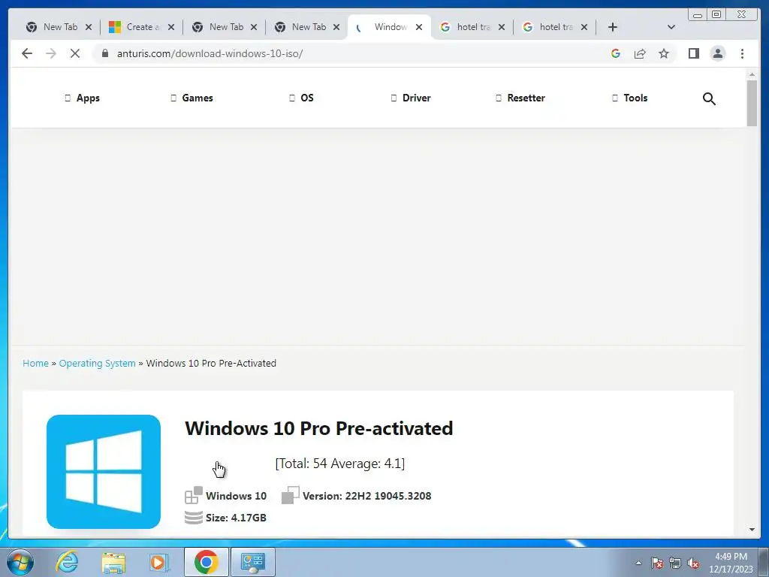The image size is (769, 577).
Task: Share this page icon
Action: coord(640,53)
